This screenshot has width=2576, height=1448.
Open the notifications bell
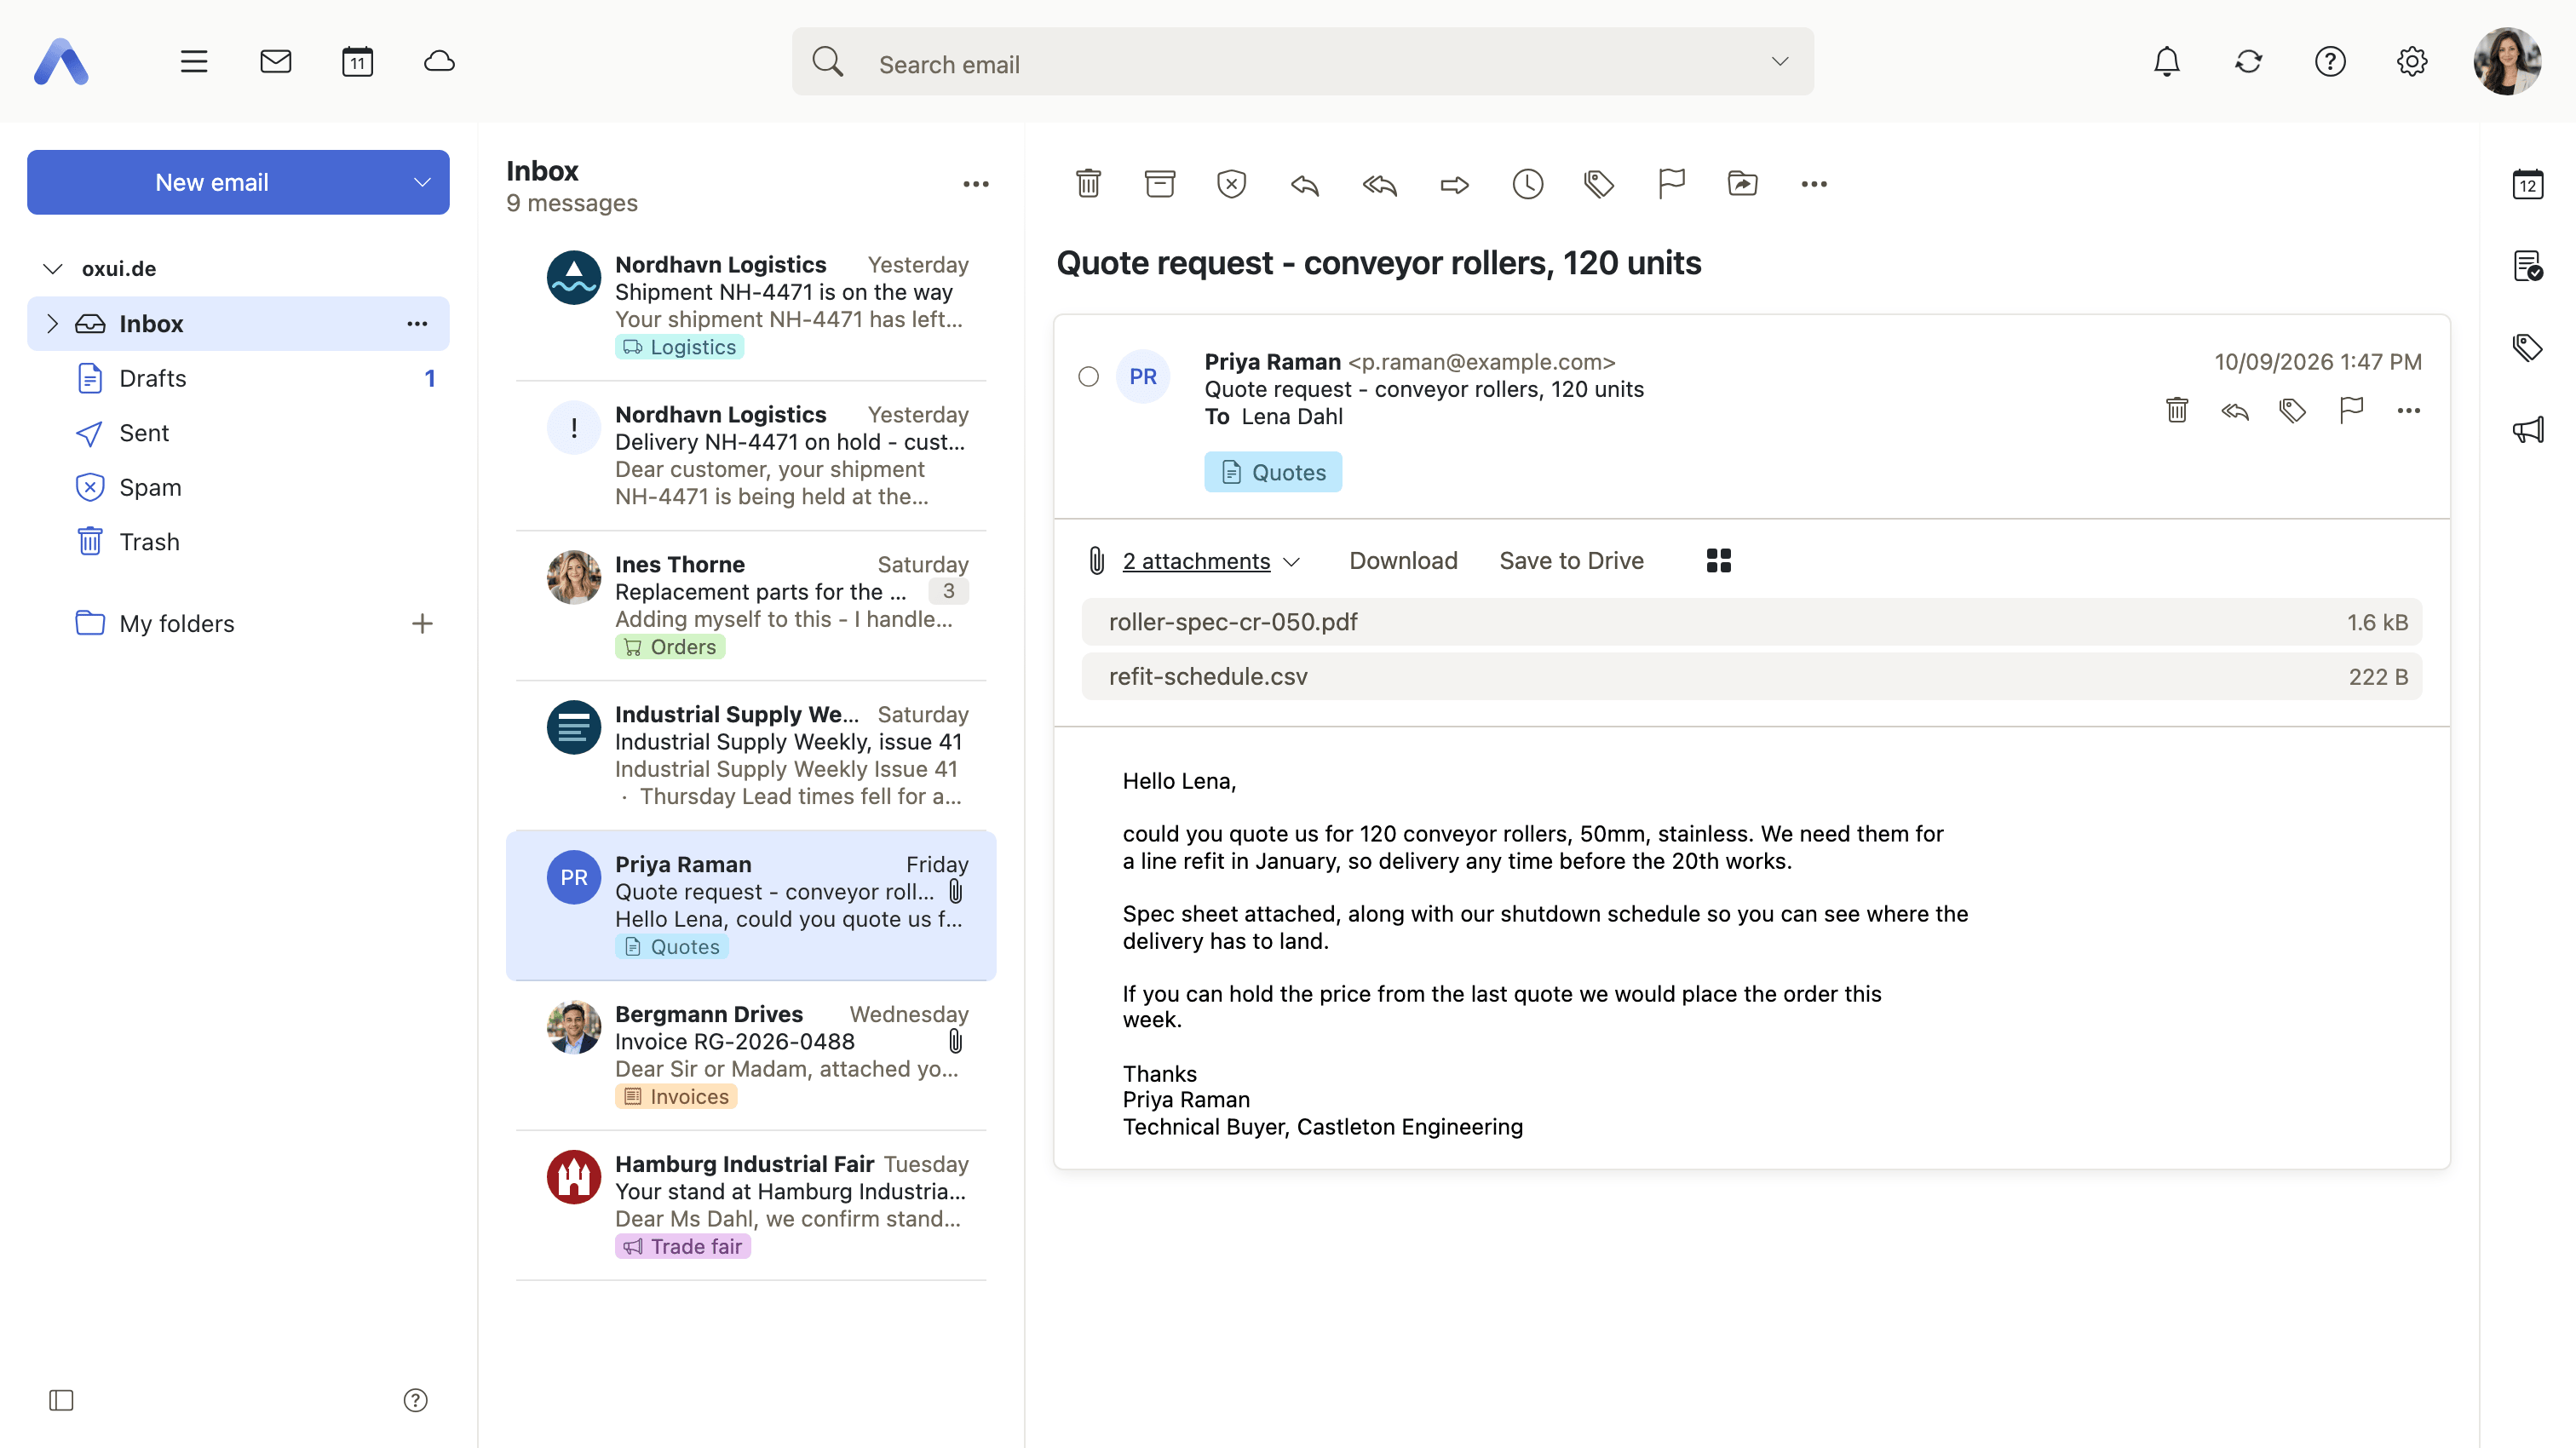click(2166, 61)
